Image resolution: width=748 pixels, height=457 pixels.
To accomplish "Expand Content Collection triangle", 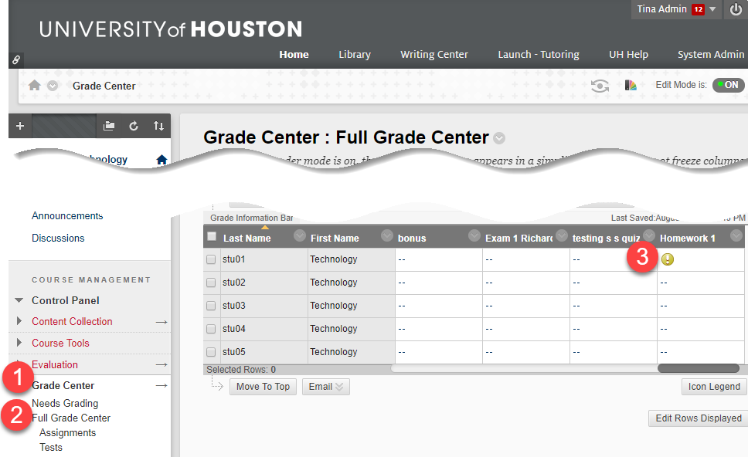I will [x=19, y=320].
